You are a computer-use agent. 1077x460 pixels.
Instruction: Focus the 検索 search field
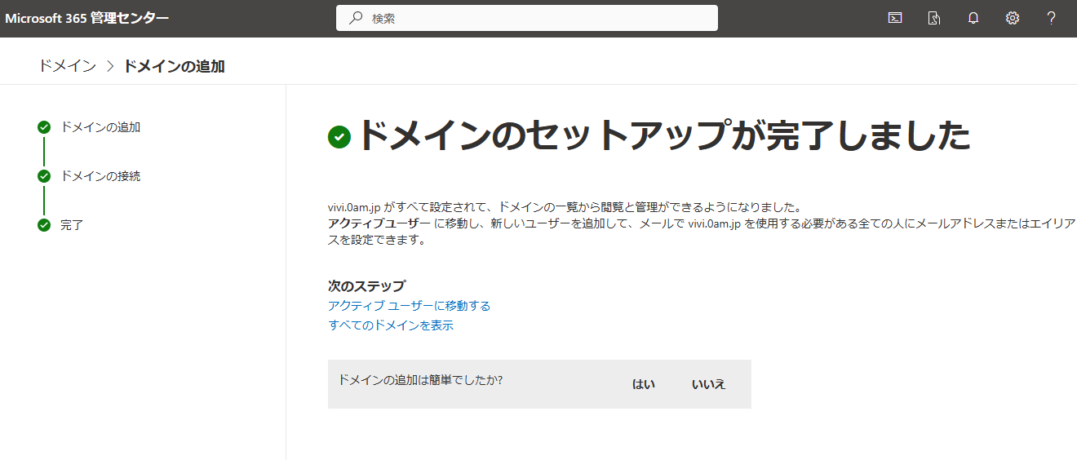527,18
